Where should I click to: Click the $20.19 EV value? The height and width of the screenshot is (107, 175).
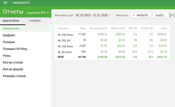coord(121,46)
